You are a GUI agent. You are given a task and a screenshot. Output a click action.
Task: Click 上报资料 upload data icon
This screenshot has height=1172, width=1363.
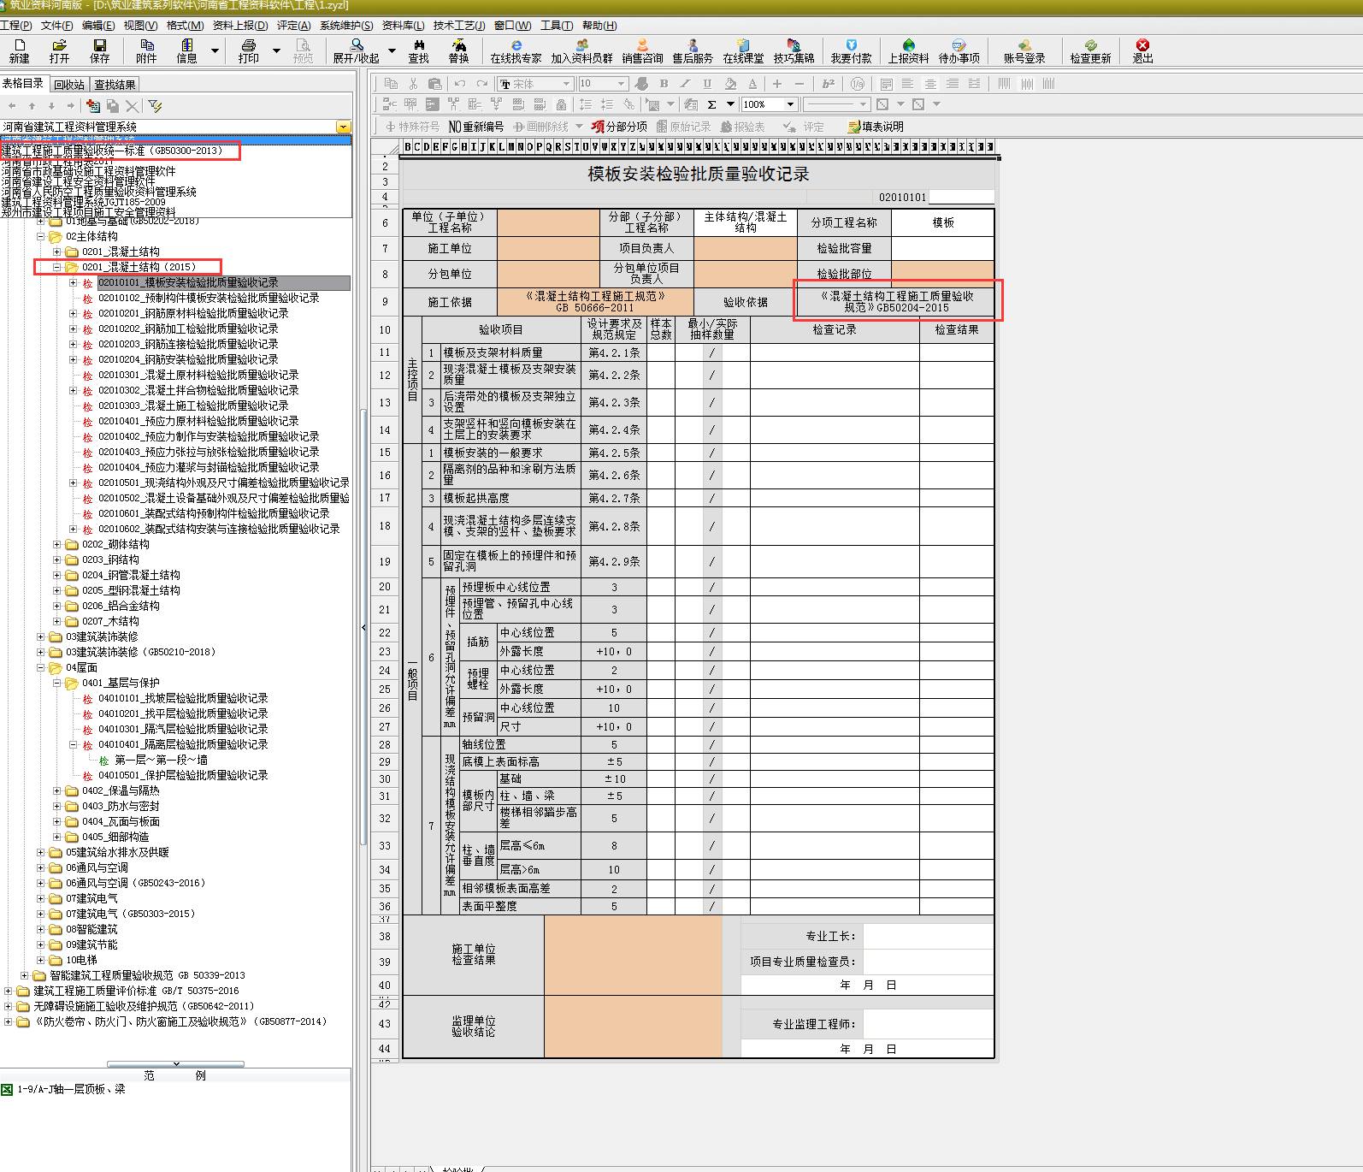point(908,51)
